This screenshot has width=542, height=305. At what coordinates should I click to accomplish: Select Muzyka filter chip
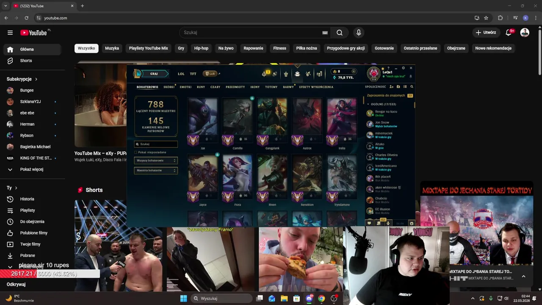[x=112, y=48]
